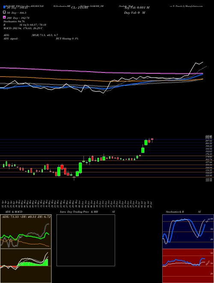Click the ADX indicator chart thumbnail
Image resolution: width=214 pixels, height=283 pixels.
[x=26, y=232]
